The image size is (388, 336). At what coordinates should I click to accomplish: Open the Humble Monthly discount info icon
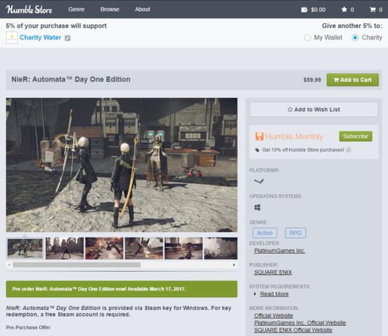(349, 150)
